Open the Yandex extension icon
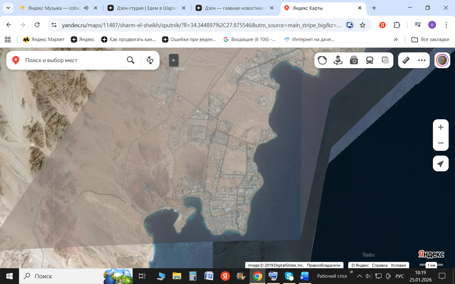The width and height of the screenshot is (455, 284). (x=383, y=25)
